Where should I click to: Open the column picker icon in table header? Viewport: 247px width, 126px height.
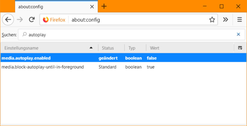pos(240,48)
